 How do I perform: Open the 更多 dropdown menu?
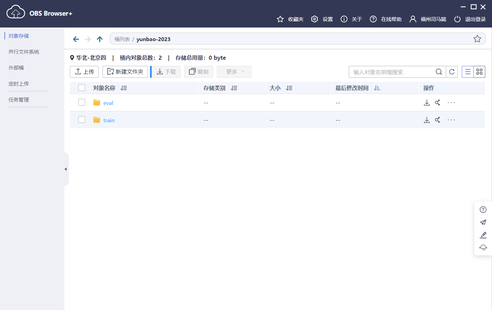[x=234, y=72]
